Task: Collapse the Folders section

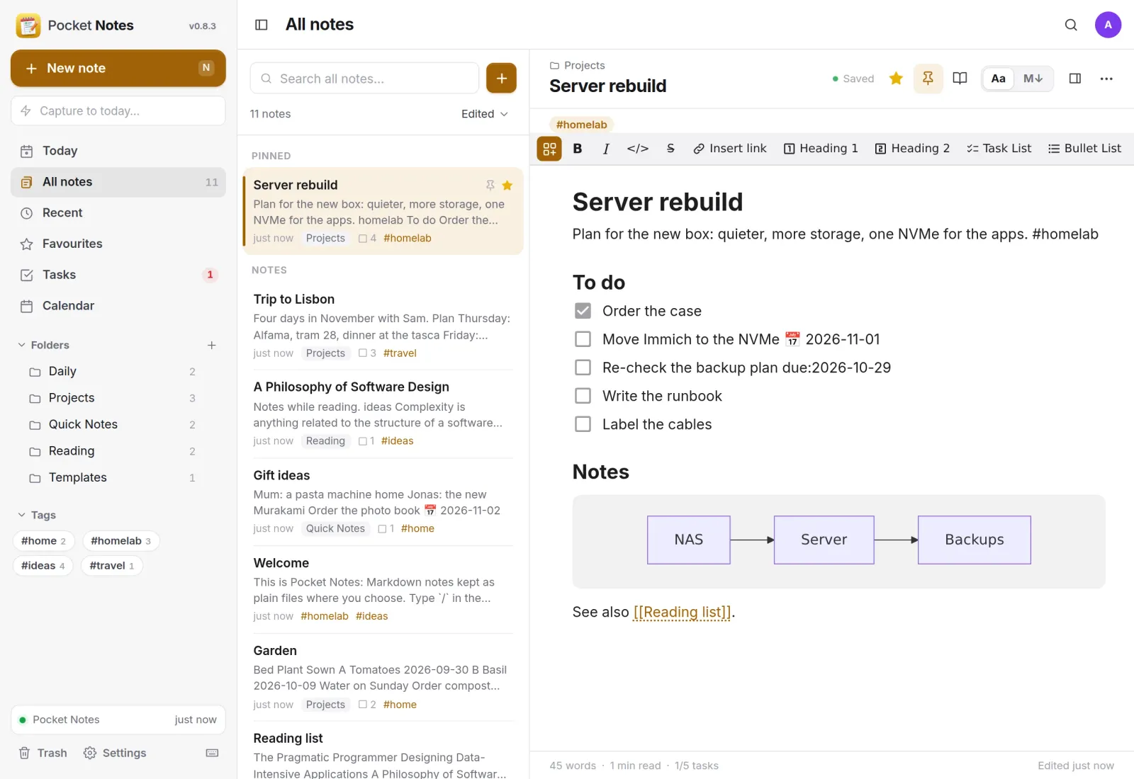Action: [43, 345]
